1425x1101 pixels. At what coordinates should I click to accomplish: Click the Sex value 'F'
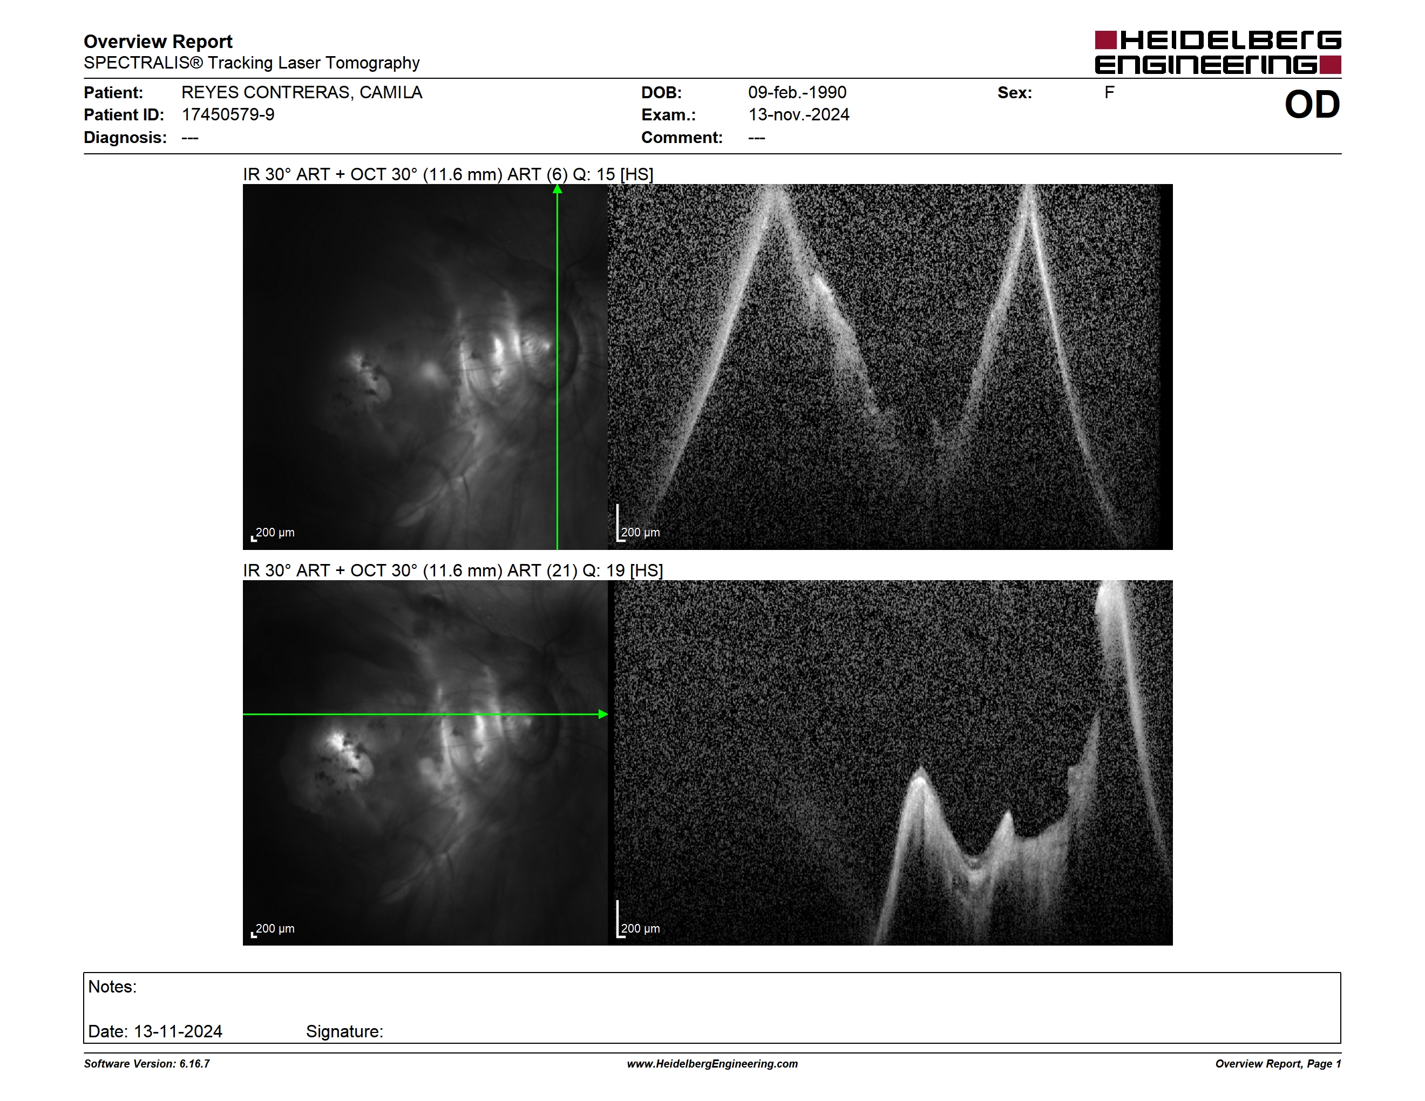(1109, 93)
